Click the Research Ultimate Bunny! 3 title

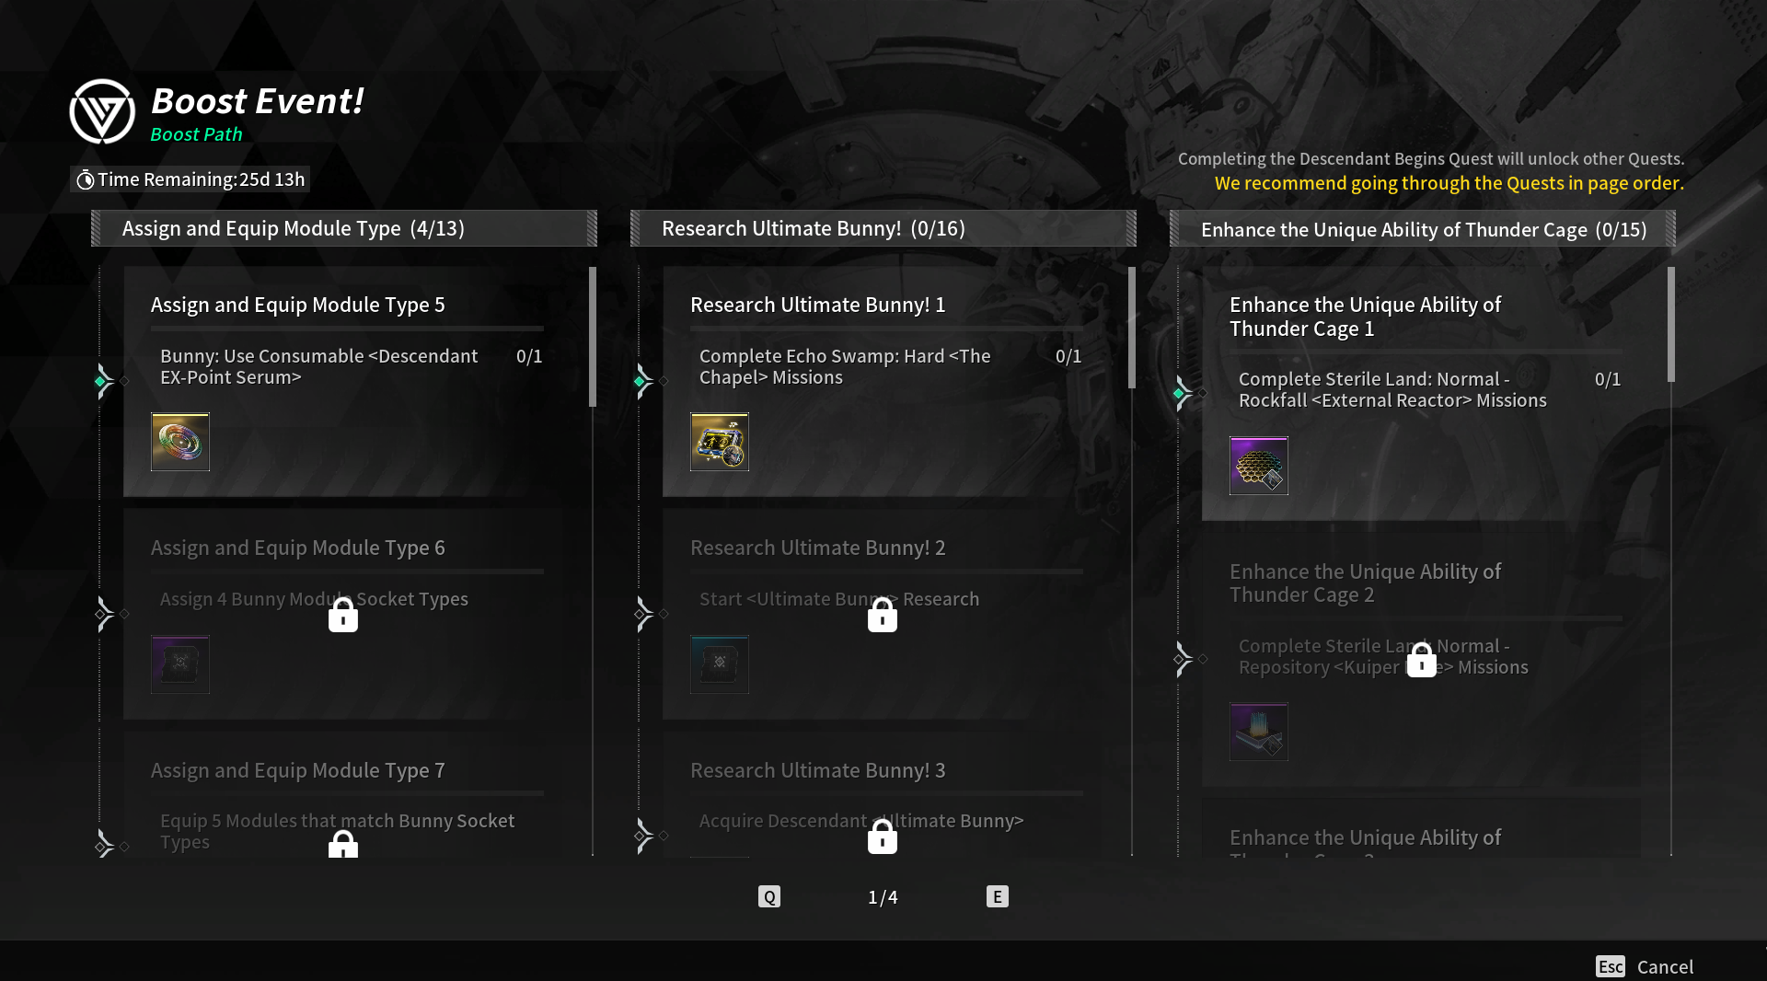pos(817,770)
